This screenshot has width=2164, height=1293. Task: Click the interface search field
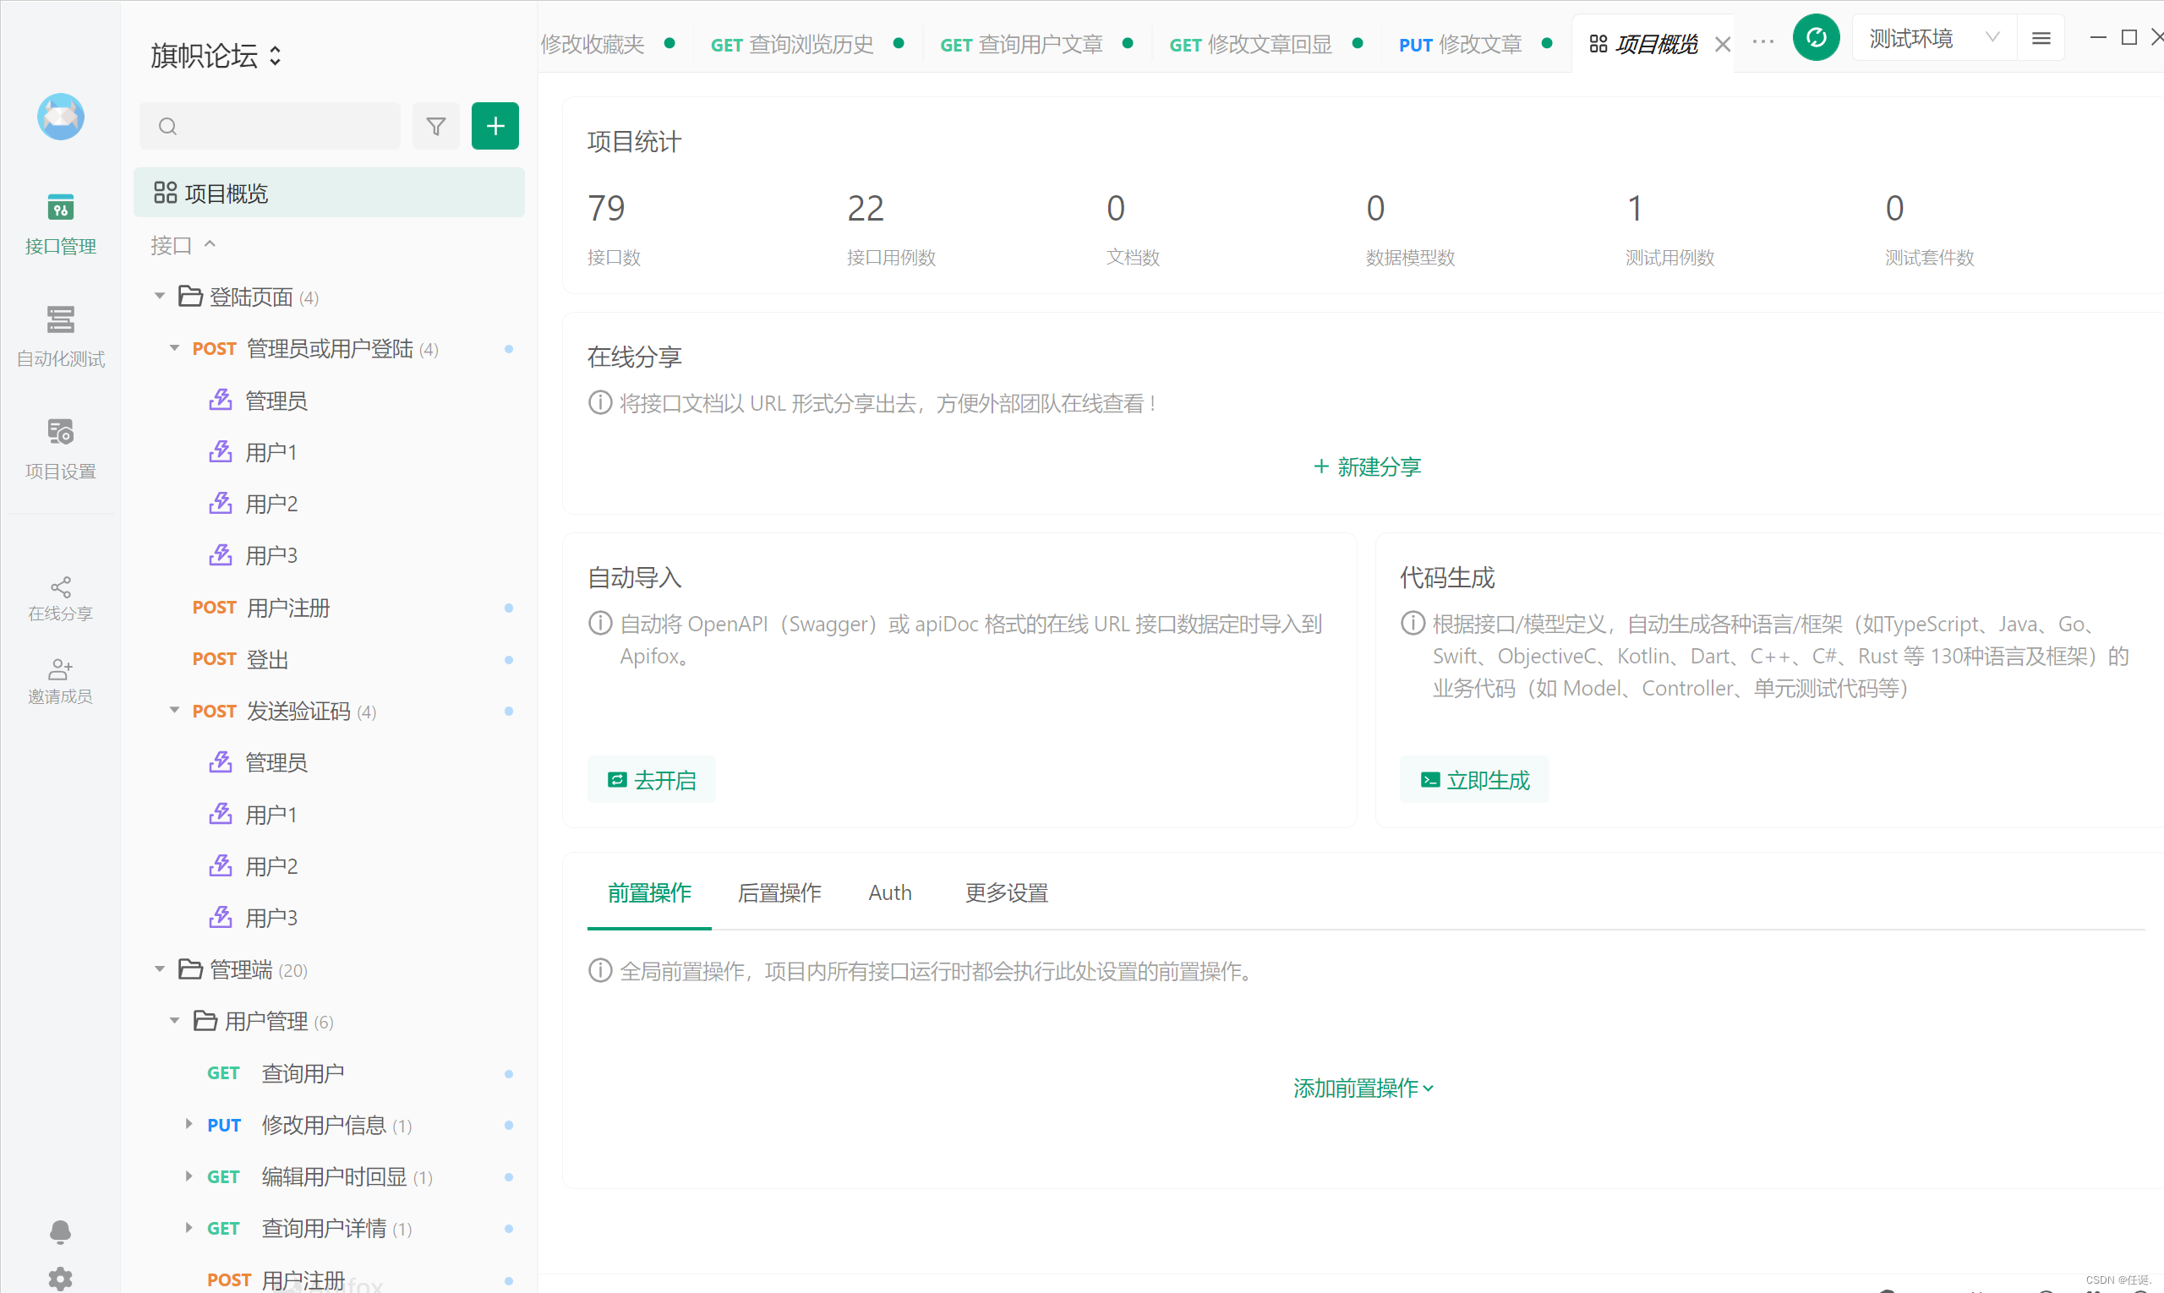coord(270,126)
